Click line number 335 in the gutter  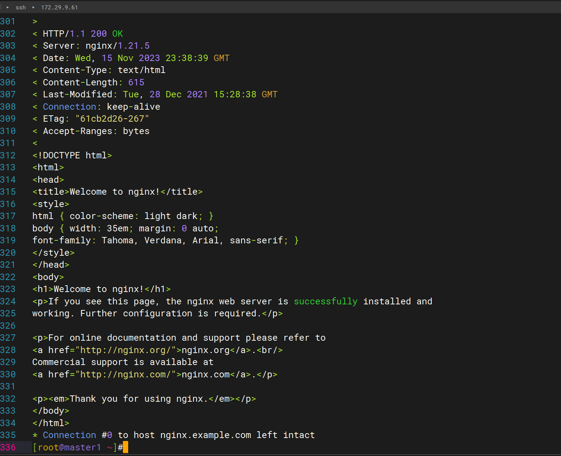coord(8,435)
